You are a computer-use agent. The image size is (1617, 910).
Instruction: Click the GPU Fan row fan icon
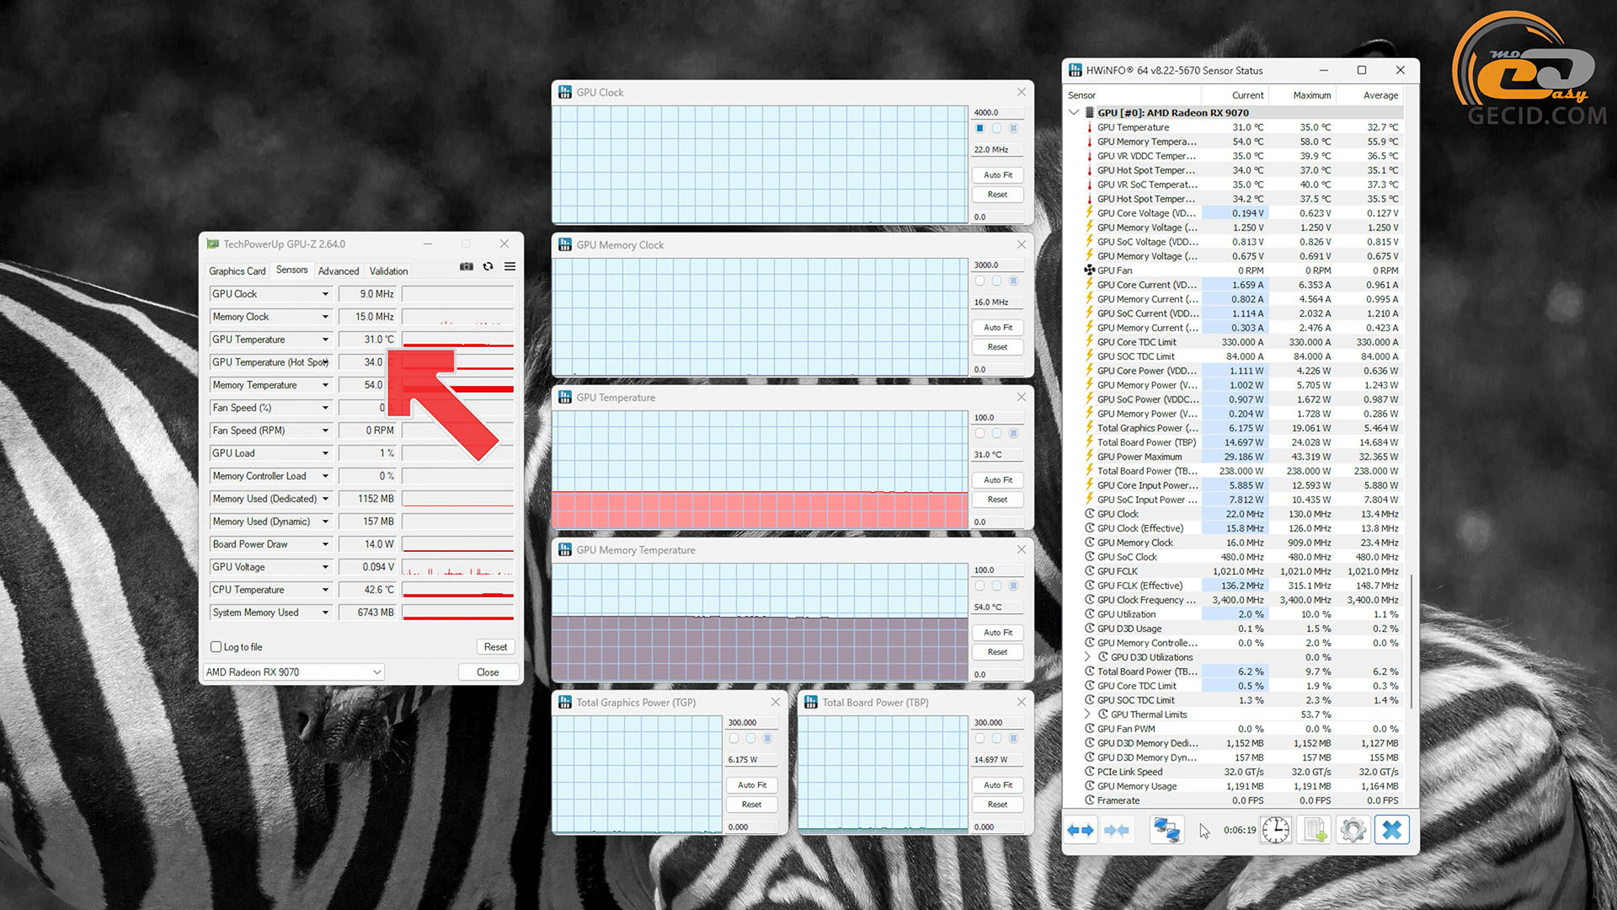(1089, 270)
